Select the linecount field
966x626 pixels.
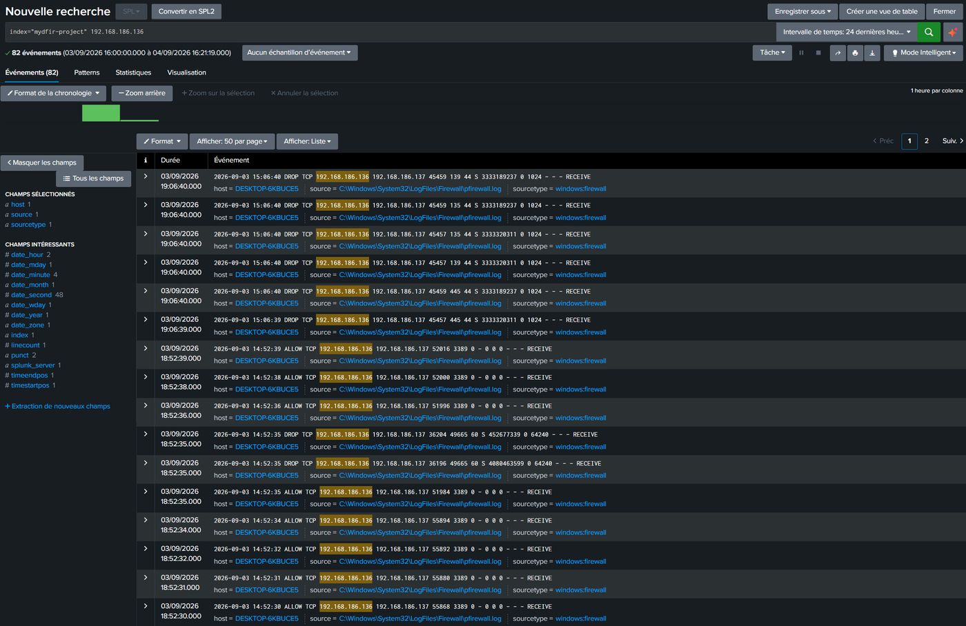[26, 345]
